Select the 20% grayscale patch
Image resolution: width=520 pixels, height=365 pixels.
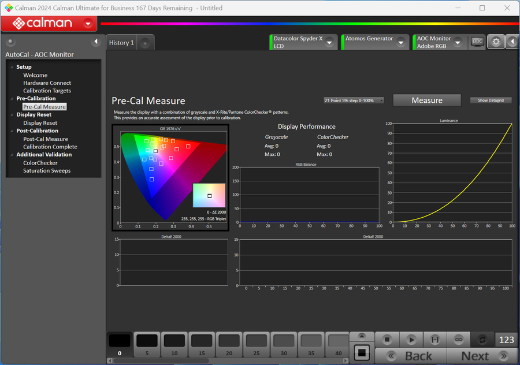coord(229,344)
